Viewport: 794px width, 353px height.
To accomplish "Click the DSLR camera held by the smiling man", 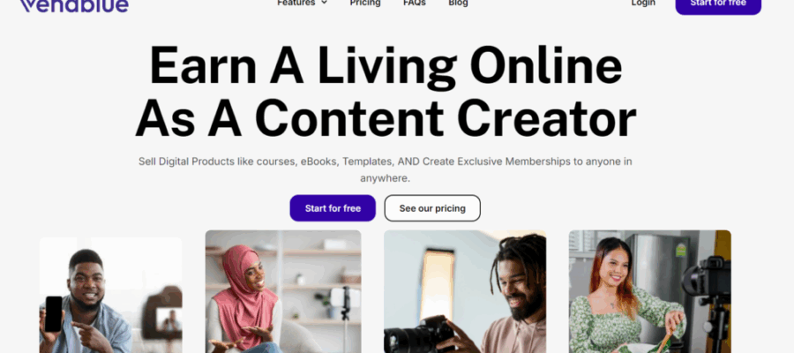I will click(x=418, y=335).
